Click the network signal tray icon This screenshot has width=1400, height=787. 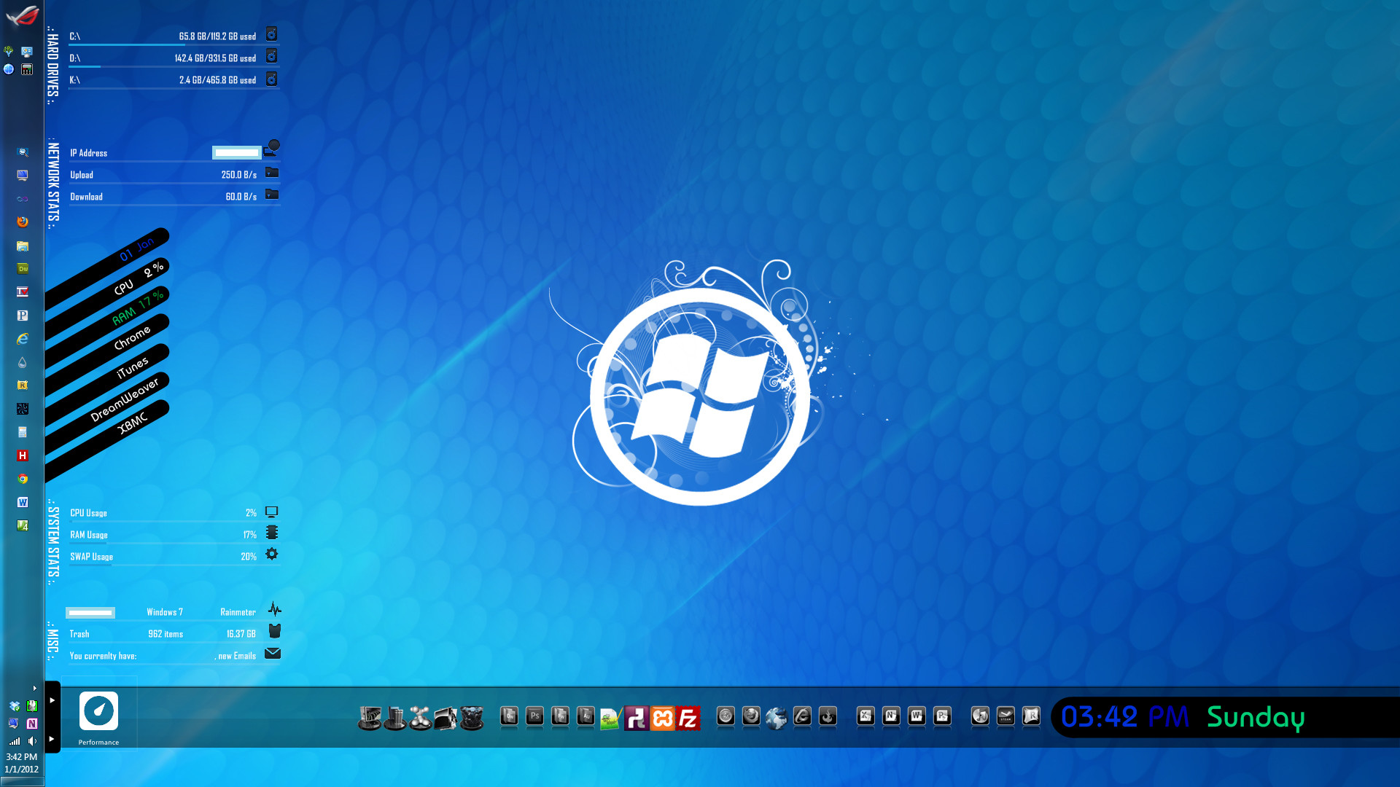[15, 741]
